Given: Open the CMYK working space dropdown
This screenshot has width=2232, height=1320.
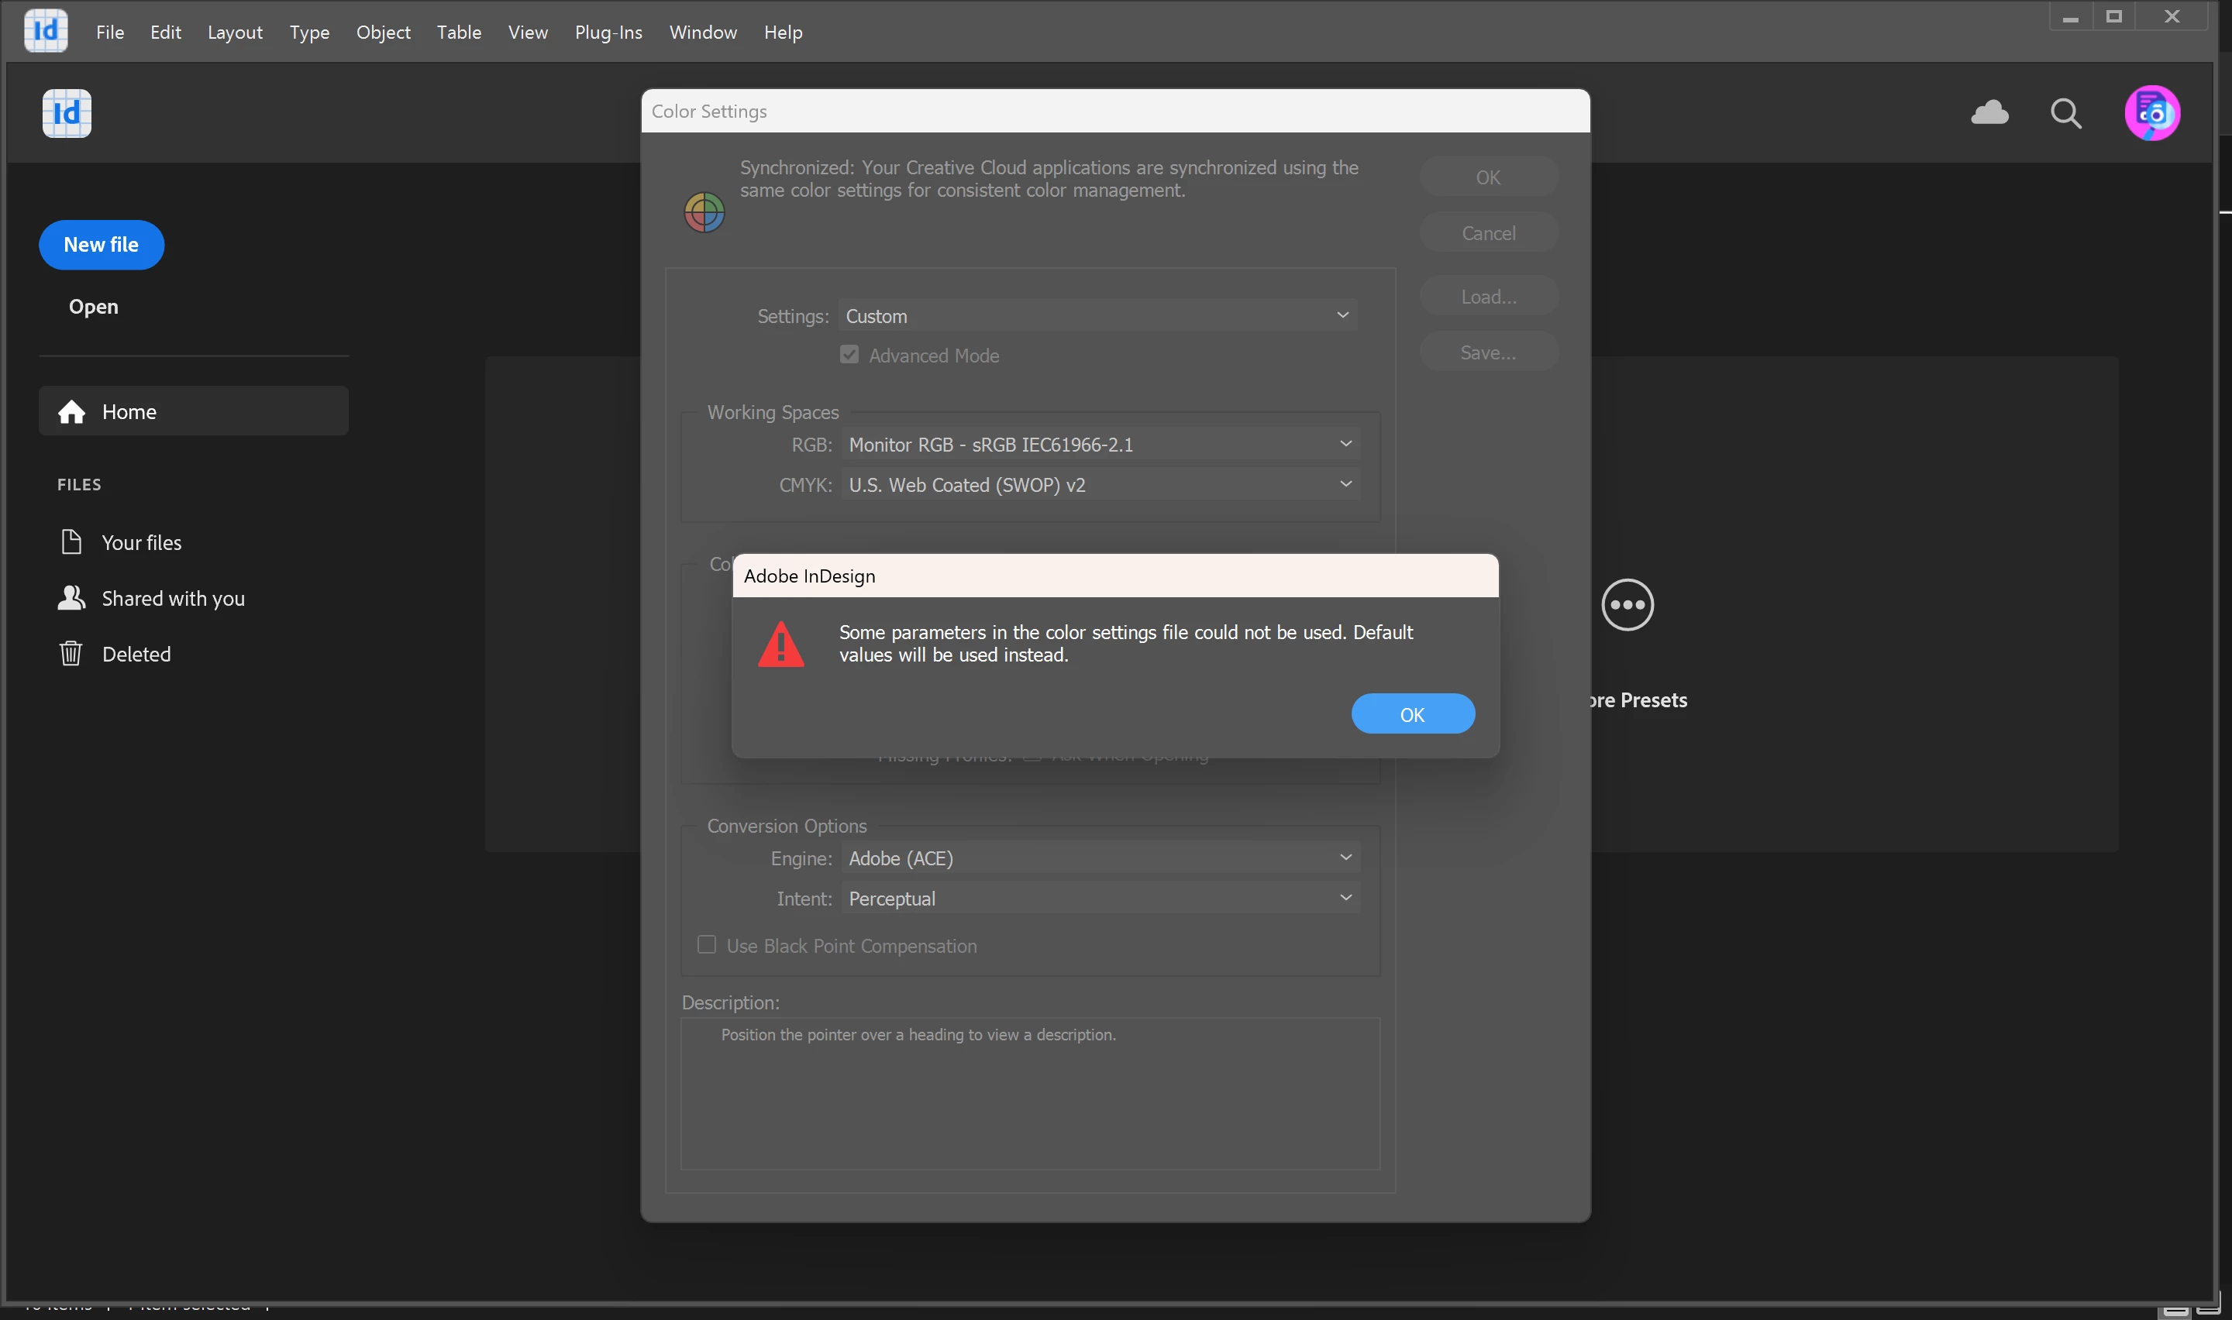Looking at the screenshot, I should [x=1100, y=485].
